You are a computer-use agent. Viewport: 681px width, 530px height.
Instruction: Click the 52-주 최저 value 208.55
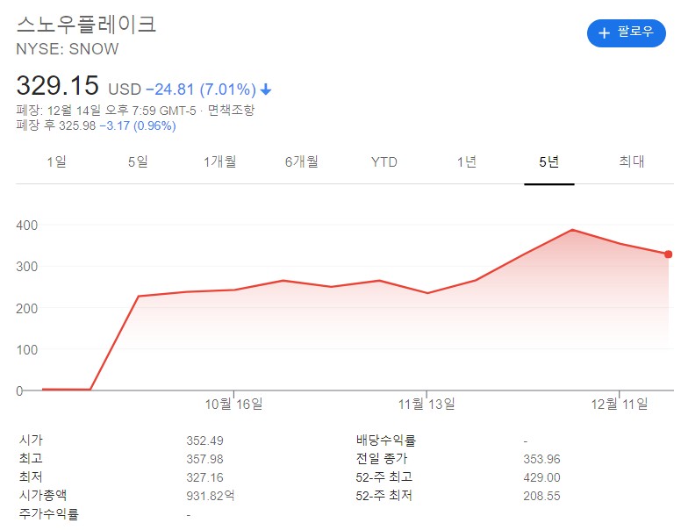[x=542, y=496]
